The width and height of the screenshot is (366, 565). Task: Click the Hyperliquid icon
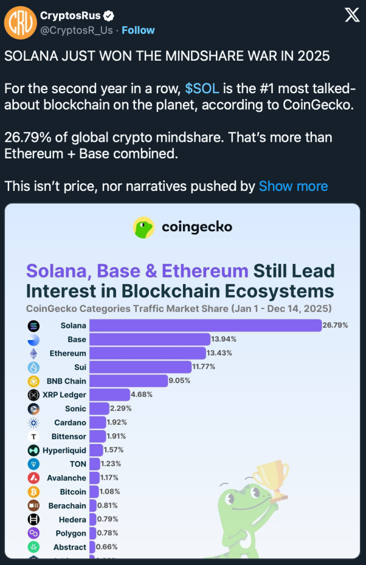pyautogui.click(x=34, y=450)
